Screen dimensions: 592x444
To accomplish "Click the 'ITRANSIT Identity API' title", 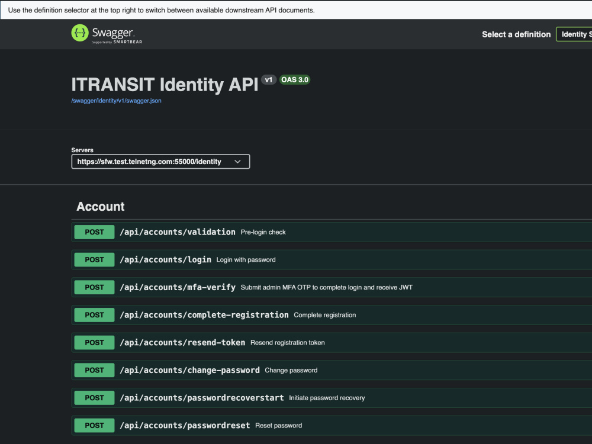I will click(165, 85).
